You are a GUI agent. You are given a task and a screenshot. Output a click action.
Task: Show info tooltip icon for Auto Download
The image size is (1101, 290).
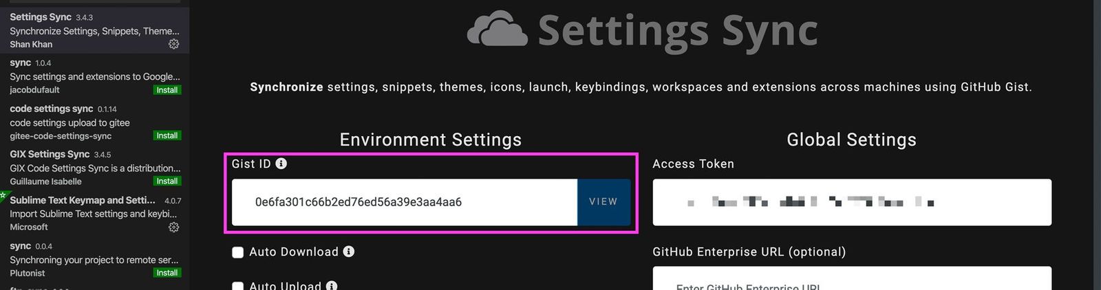coord(349,252)
